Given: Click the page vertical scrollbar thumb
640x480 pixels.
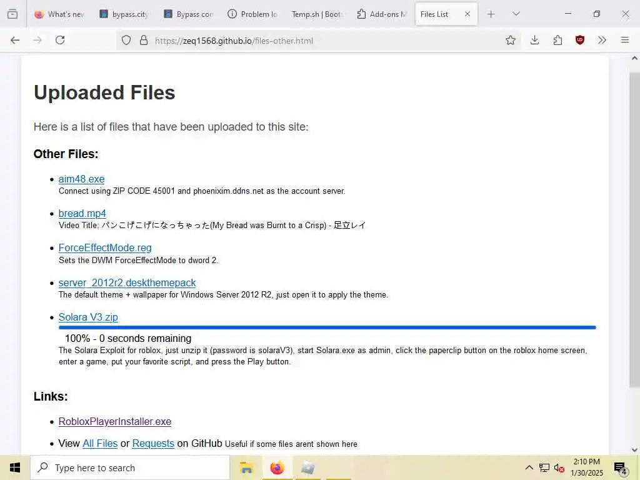Looking at the screenshot, I should tap(634, 230).
